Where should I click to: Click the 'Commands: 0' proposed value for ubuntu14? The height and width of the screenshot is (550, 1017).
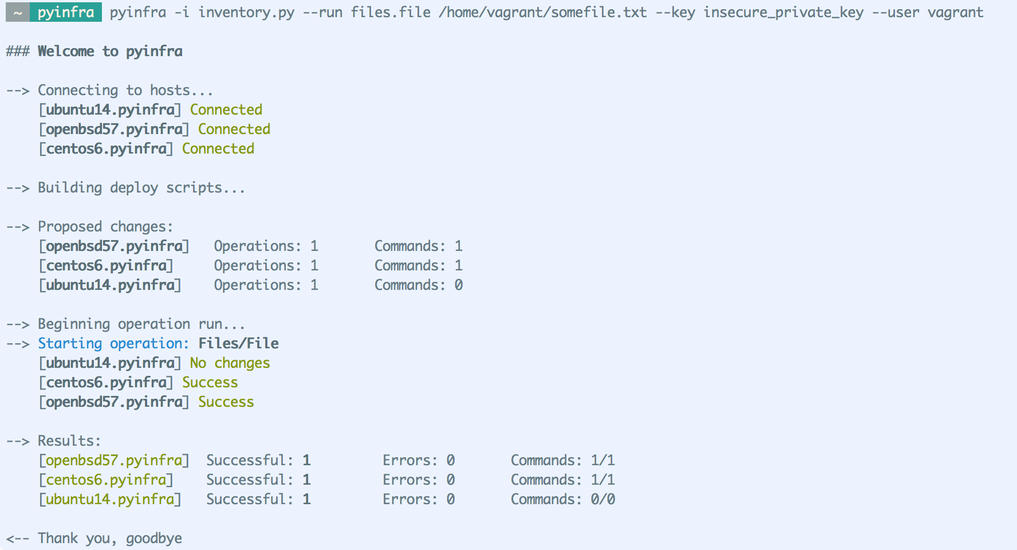pos(419,285)
